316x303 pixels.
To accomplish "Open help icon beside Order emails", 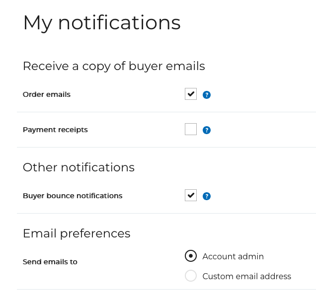I will [207, 95].
